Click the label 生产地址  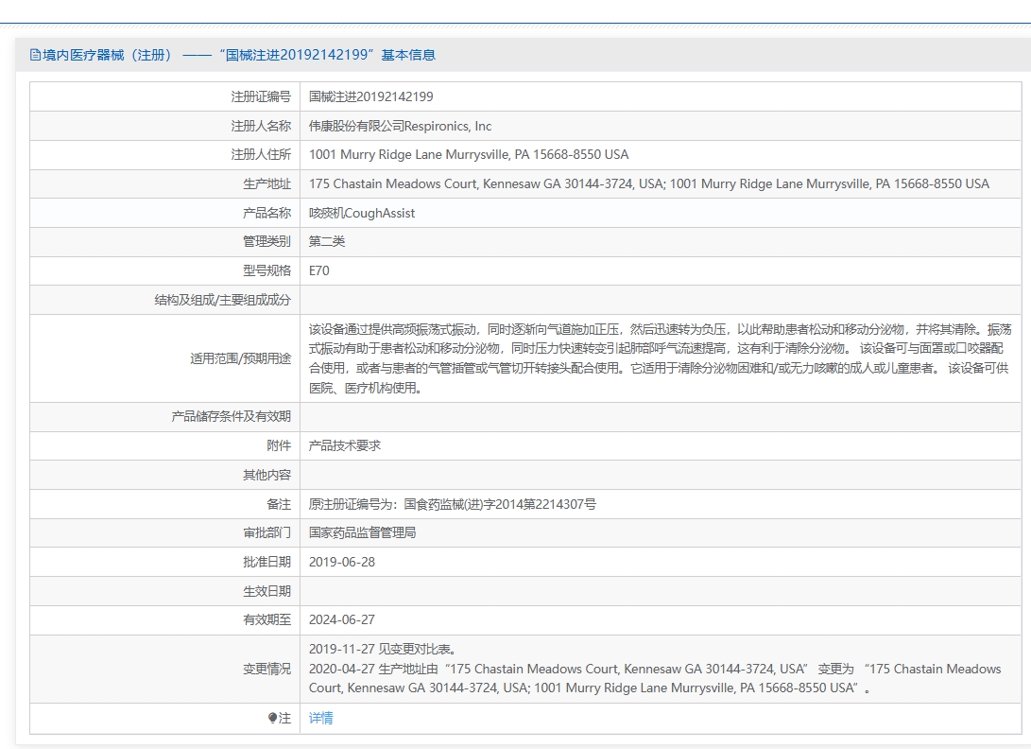point(266,183)
